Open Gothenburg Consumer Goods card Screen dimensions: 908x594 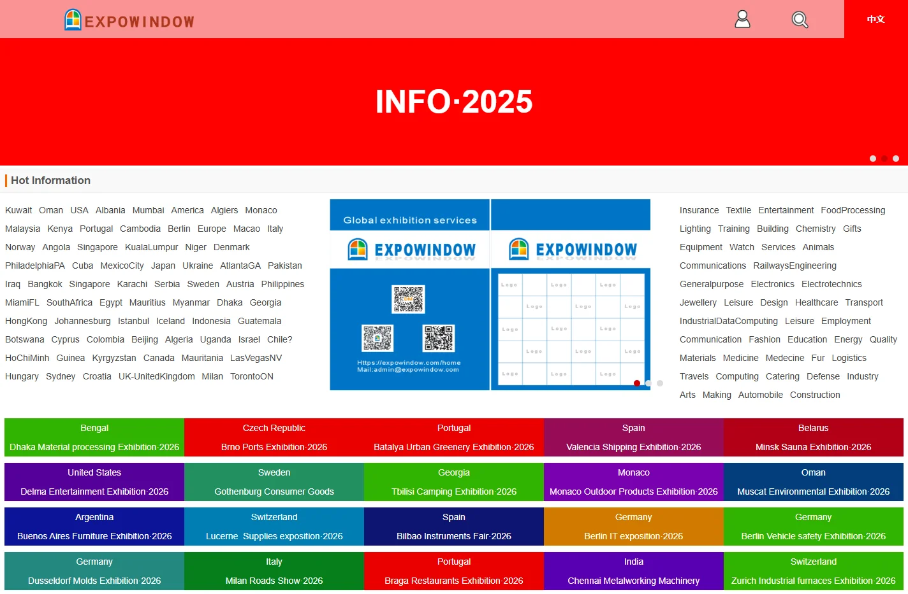pyautogui.click(x=274, y=482)
